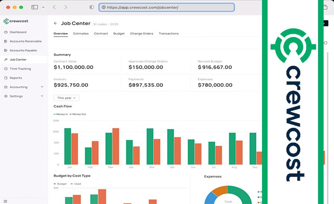
Task: Toggle the Money Out legend series
Action: (78, 114)
